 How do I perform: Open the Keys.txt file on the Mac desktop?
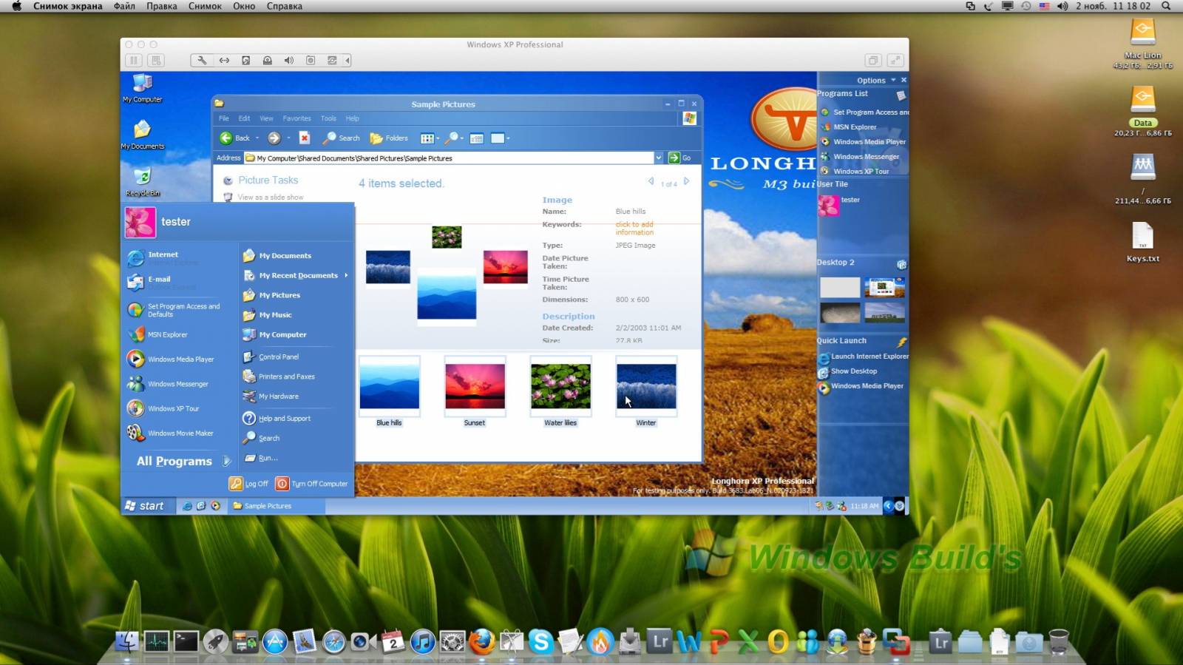[x=1142, y=243]
